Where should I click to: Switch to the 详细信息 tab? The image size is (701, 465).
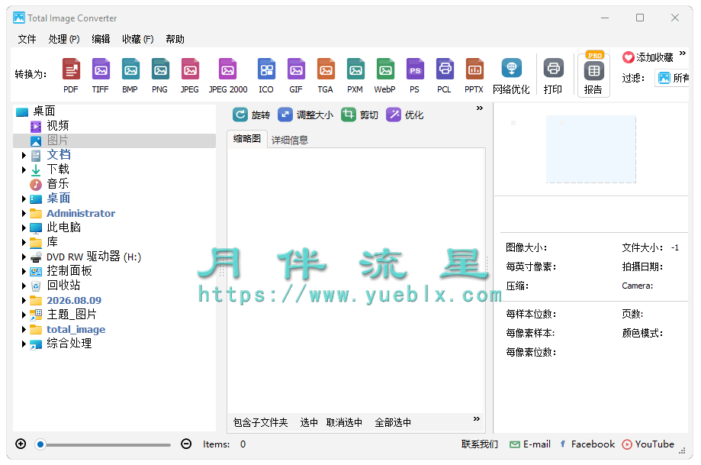click(290, 140)
